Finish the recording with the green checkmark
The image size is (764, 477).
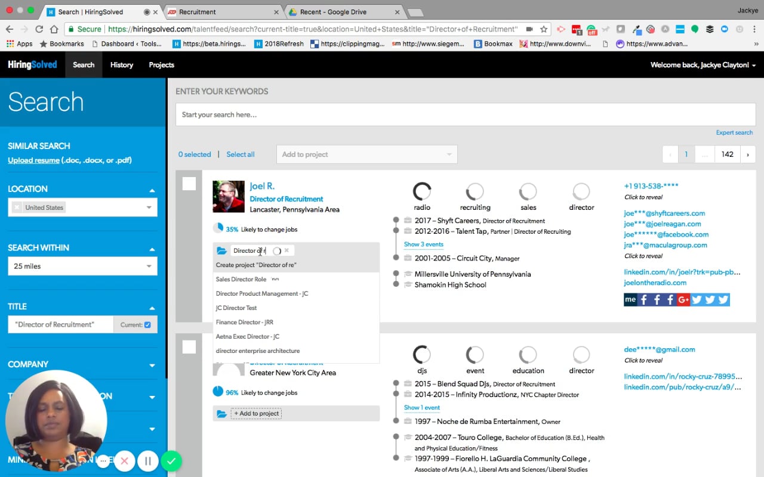pos(171,461)
